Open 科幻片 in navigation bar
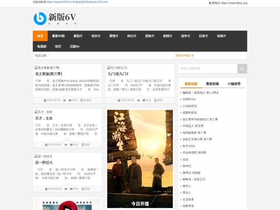This screenshot has height=210, width=280. coord(132,36)
